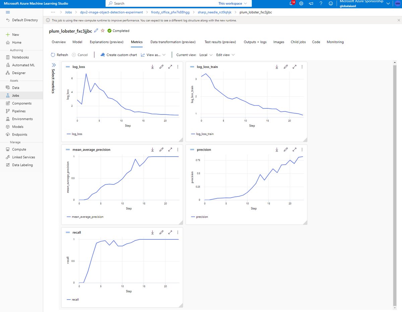Open more options for precision chart
Screen dimensions: 402x312
(x=302, y=150)
